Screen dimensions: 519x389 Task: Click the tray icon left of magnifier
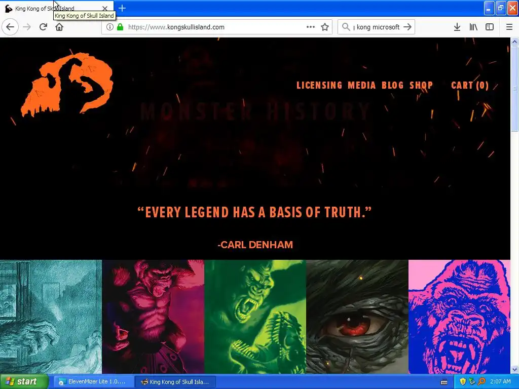472,382
